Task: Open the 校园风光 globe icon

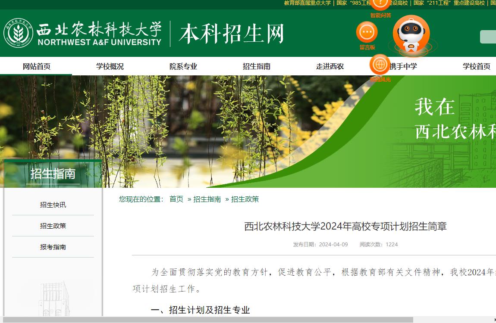Action: pyautogui.click(x=380, y=65)
